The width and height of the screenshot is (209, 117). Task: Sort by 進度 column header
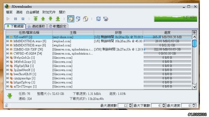pyautogui.click(x=167, y=32)
